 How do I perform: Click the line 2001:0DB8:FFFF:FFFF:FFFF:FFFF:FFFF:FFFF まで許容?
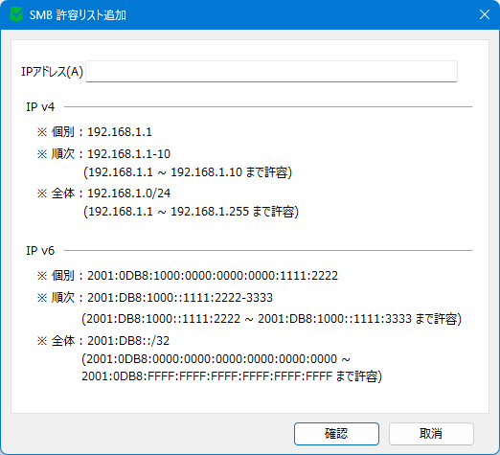pyautogui.click(x=232, y=376)
